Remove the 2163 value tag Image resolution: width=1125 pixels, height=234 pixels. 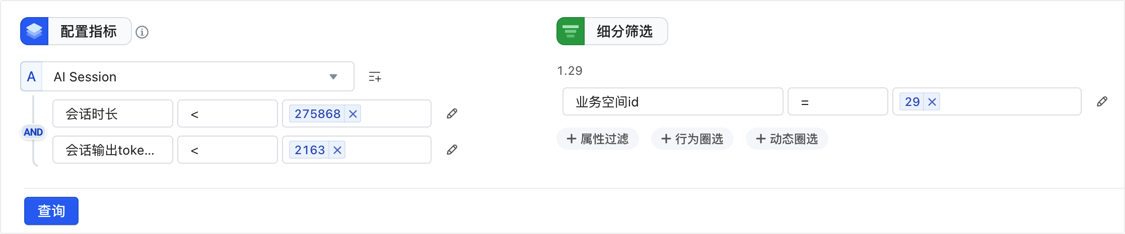(x=337, y=150)
